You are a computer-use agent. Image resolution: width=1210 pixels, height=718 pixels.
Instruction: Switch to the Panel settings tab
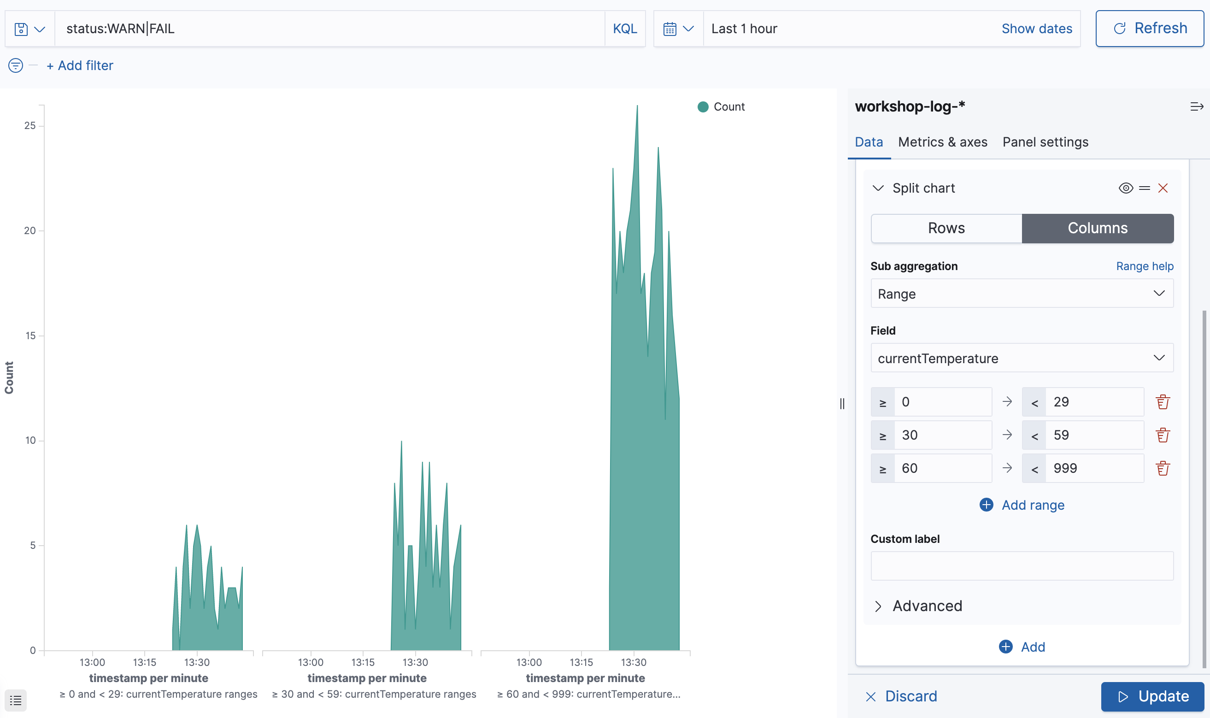point(1045,142)
